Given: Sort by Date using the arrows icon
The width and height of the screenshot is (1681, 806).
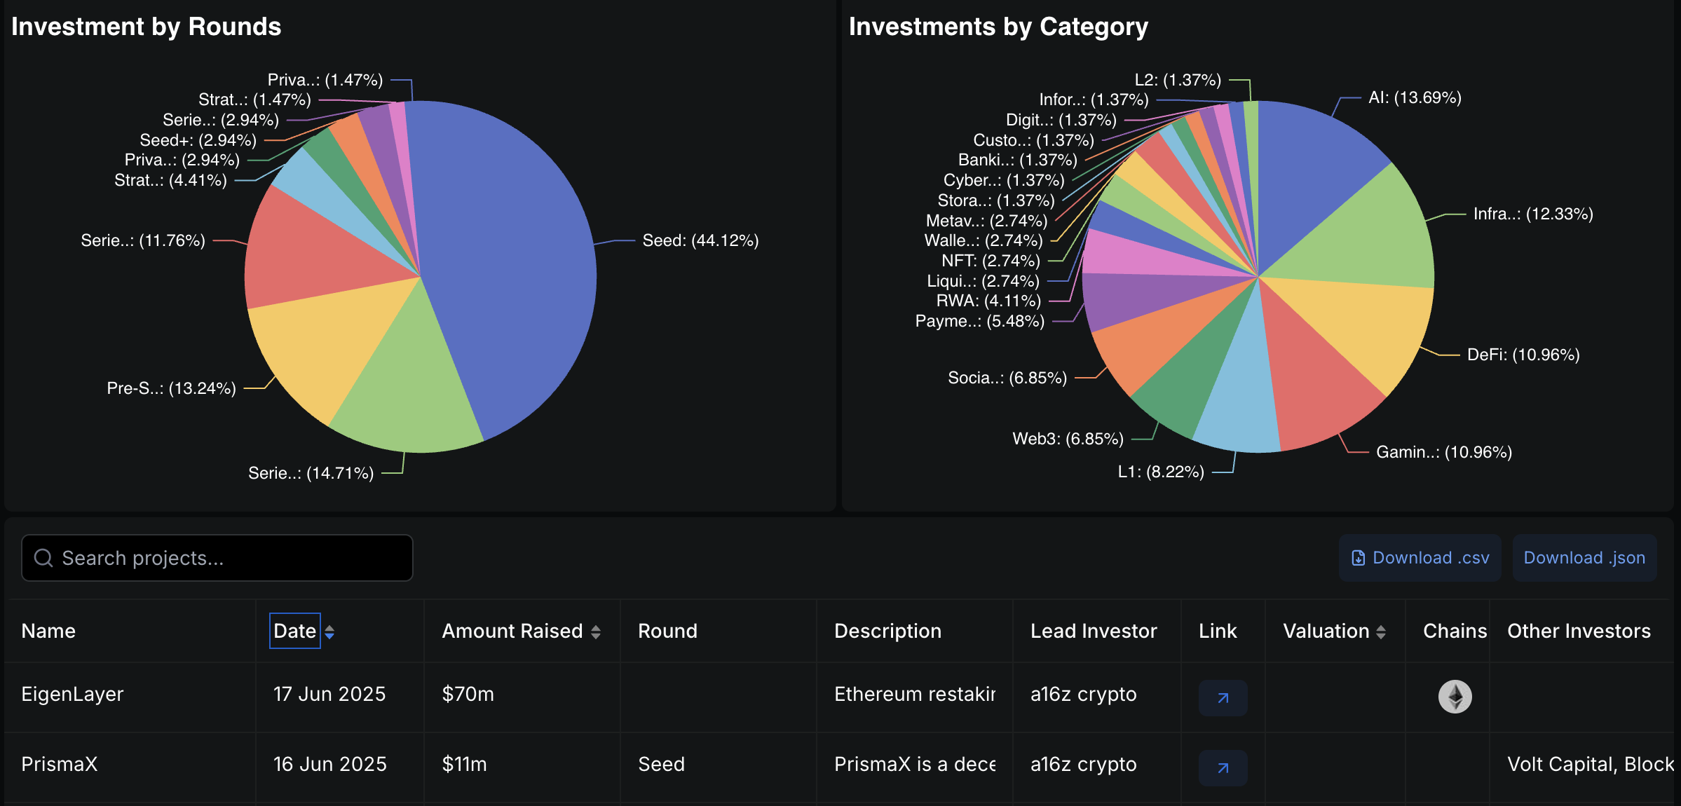Looking at the screenshot, I should click(x=329, y=631).
